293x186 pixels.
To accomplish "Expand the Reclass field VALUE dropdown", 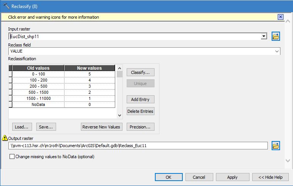I will tap(277, 51).
